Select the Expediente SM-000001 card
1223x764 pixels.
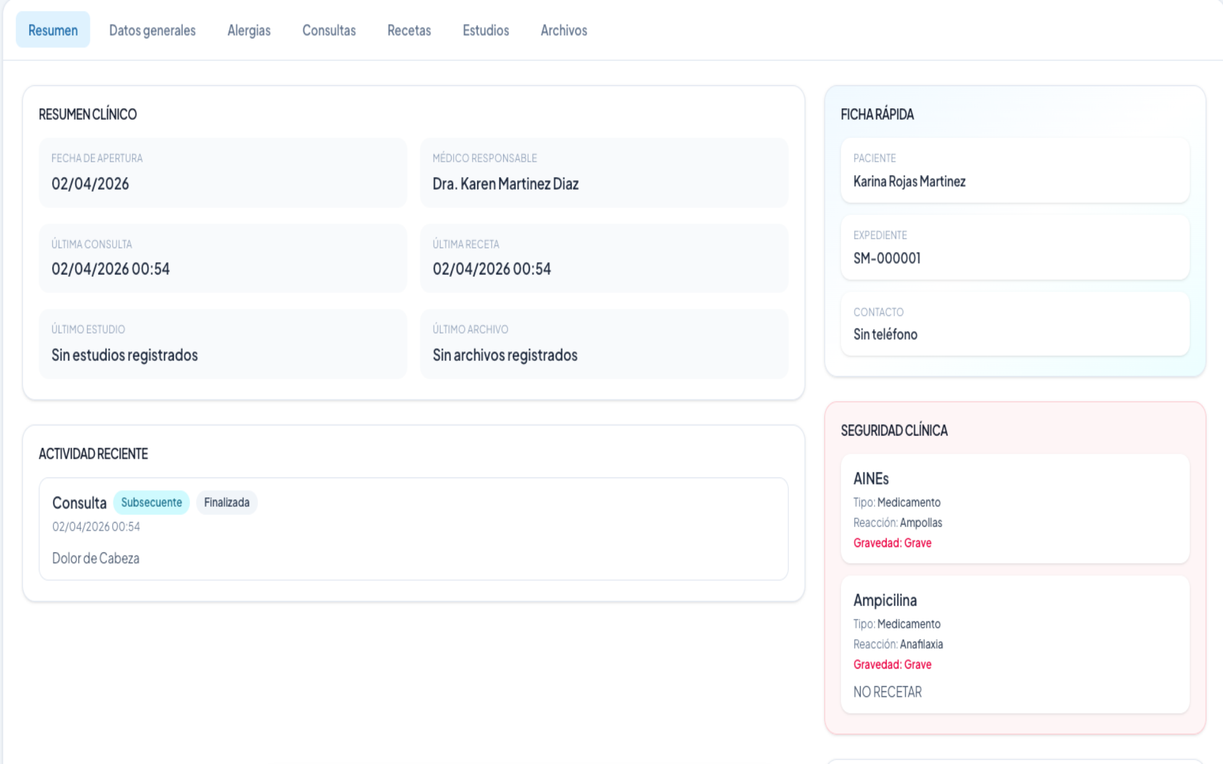coord(1014,248)
